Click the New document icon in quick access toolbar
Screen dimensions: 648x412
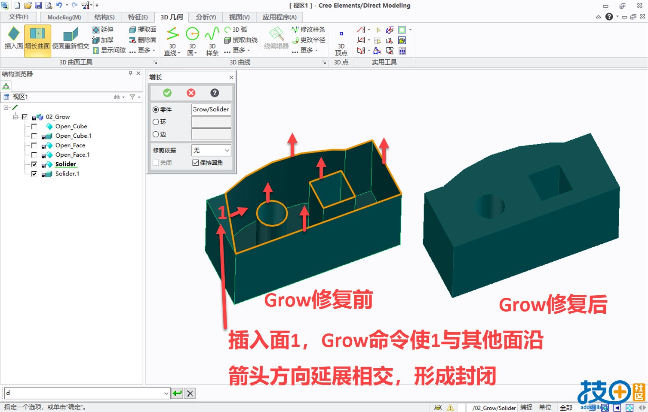point(17,5)
